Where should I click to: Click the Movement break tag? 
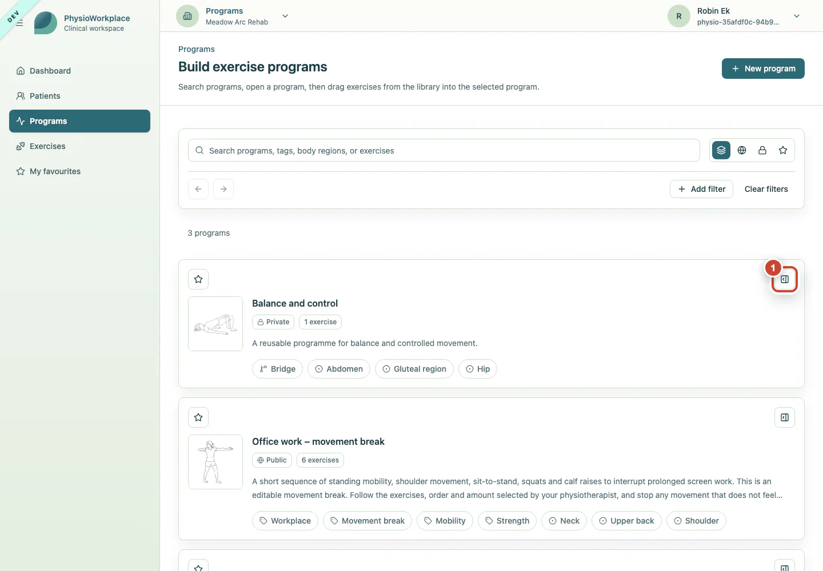[x=367, y=521]
